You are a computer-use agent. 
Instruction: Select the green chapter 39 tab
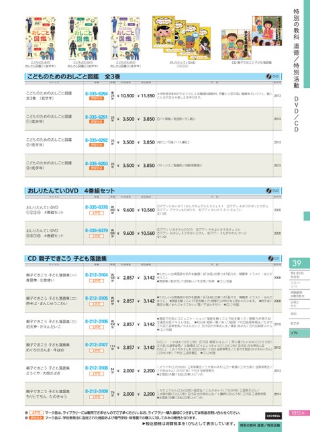coord(299,264)
